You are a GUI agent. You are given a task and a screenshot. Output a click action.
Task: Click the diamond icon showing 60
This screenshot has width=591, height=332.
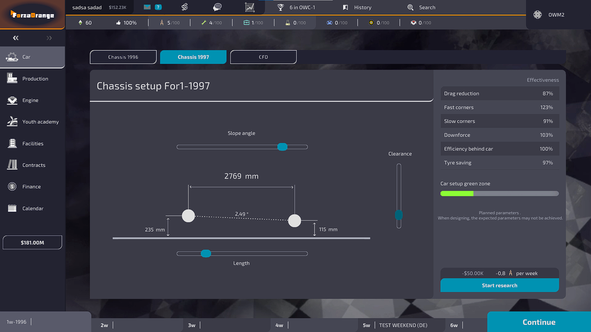(80, 22)
